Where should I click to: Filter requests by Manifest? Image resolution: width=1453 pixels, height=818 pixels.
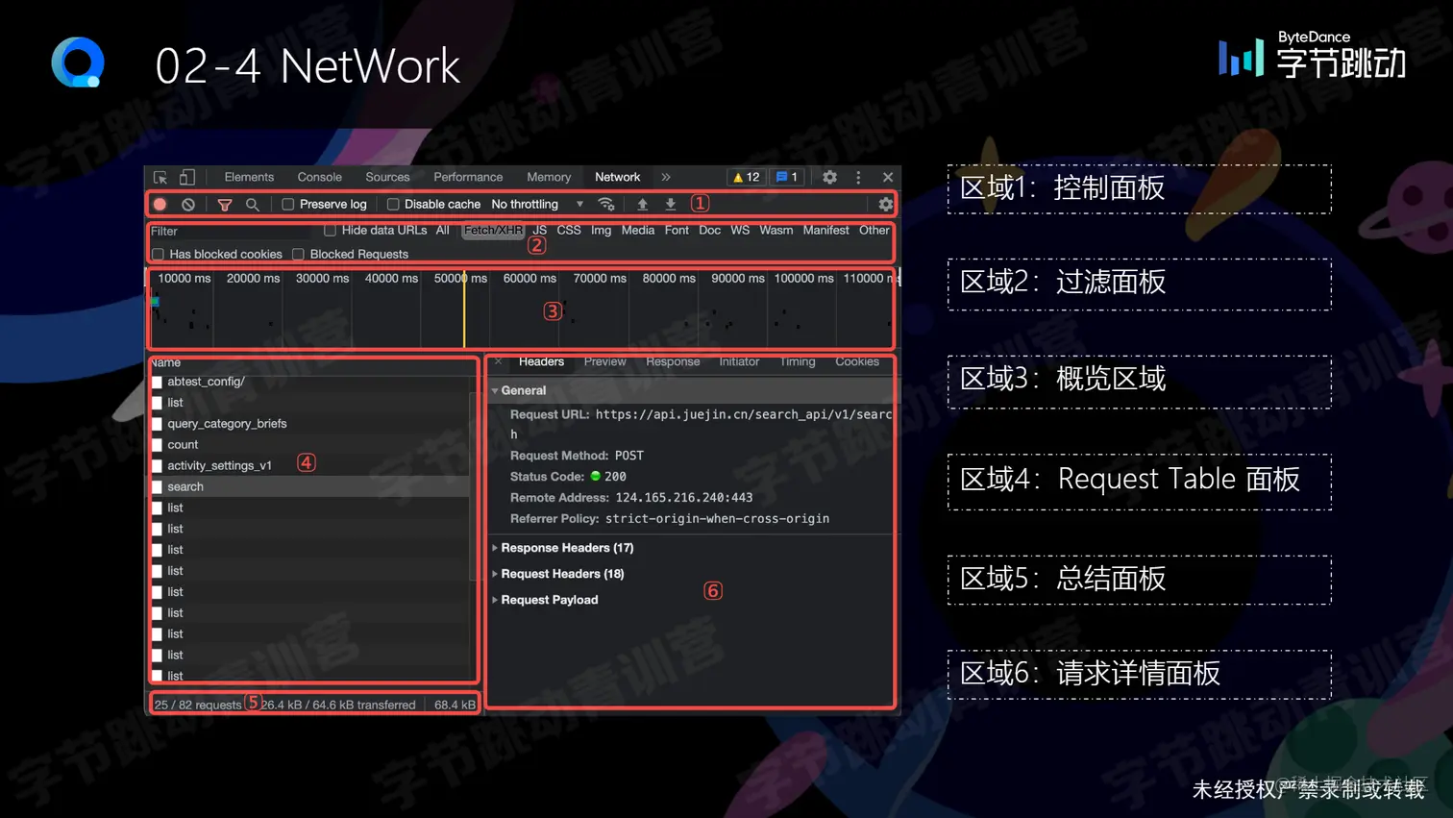pos(826,230)
